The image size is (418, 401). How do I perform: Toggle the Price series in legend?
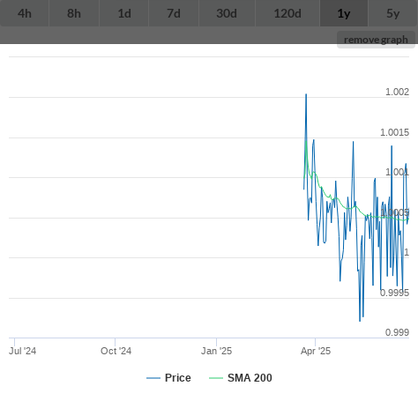tap(169, 378)
